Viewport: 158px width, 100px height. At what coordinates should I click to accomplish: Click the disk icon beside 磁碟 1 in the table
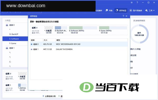point(32,49)
